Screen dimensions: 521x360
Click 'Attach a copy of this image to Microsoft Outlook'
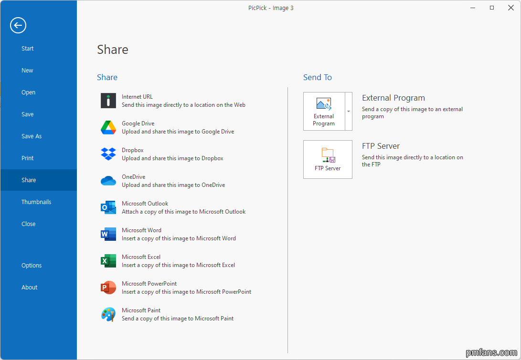click(184, 212)
